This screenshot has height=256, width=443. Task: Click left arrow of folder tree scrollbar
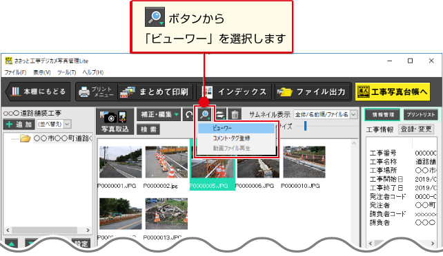(8, 230)
